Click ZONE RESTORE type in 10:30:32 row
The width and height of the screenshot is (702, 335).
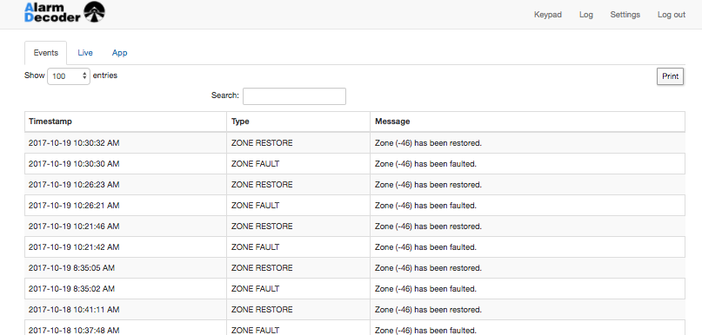(262, 143)
